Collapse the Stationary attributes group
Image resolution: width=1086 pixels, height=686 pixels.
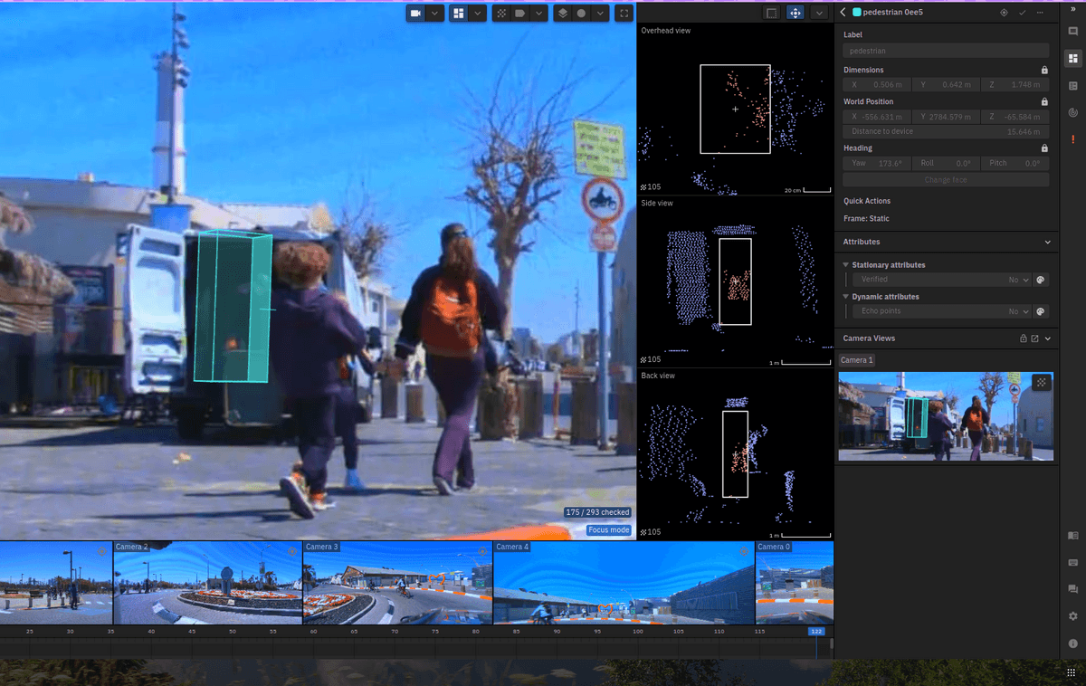point(846,265)
